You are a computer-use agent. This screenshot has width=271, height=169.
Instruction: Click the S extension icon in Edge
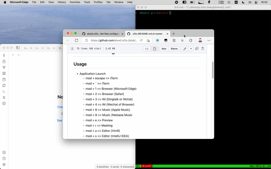point(174,41)
